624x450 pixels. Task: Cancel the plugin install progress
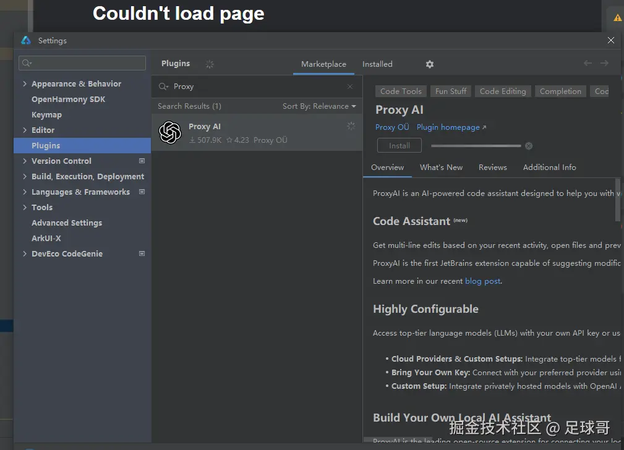[529, 146]
